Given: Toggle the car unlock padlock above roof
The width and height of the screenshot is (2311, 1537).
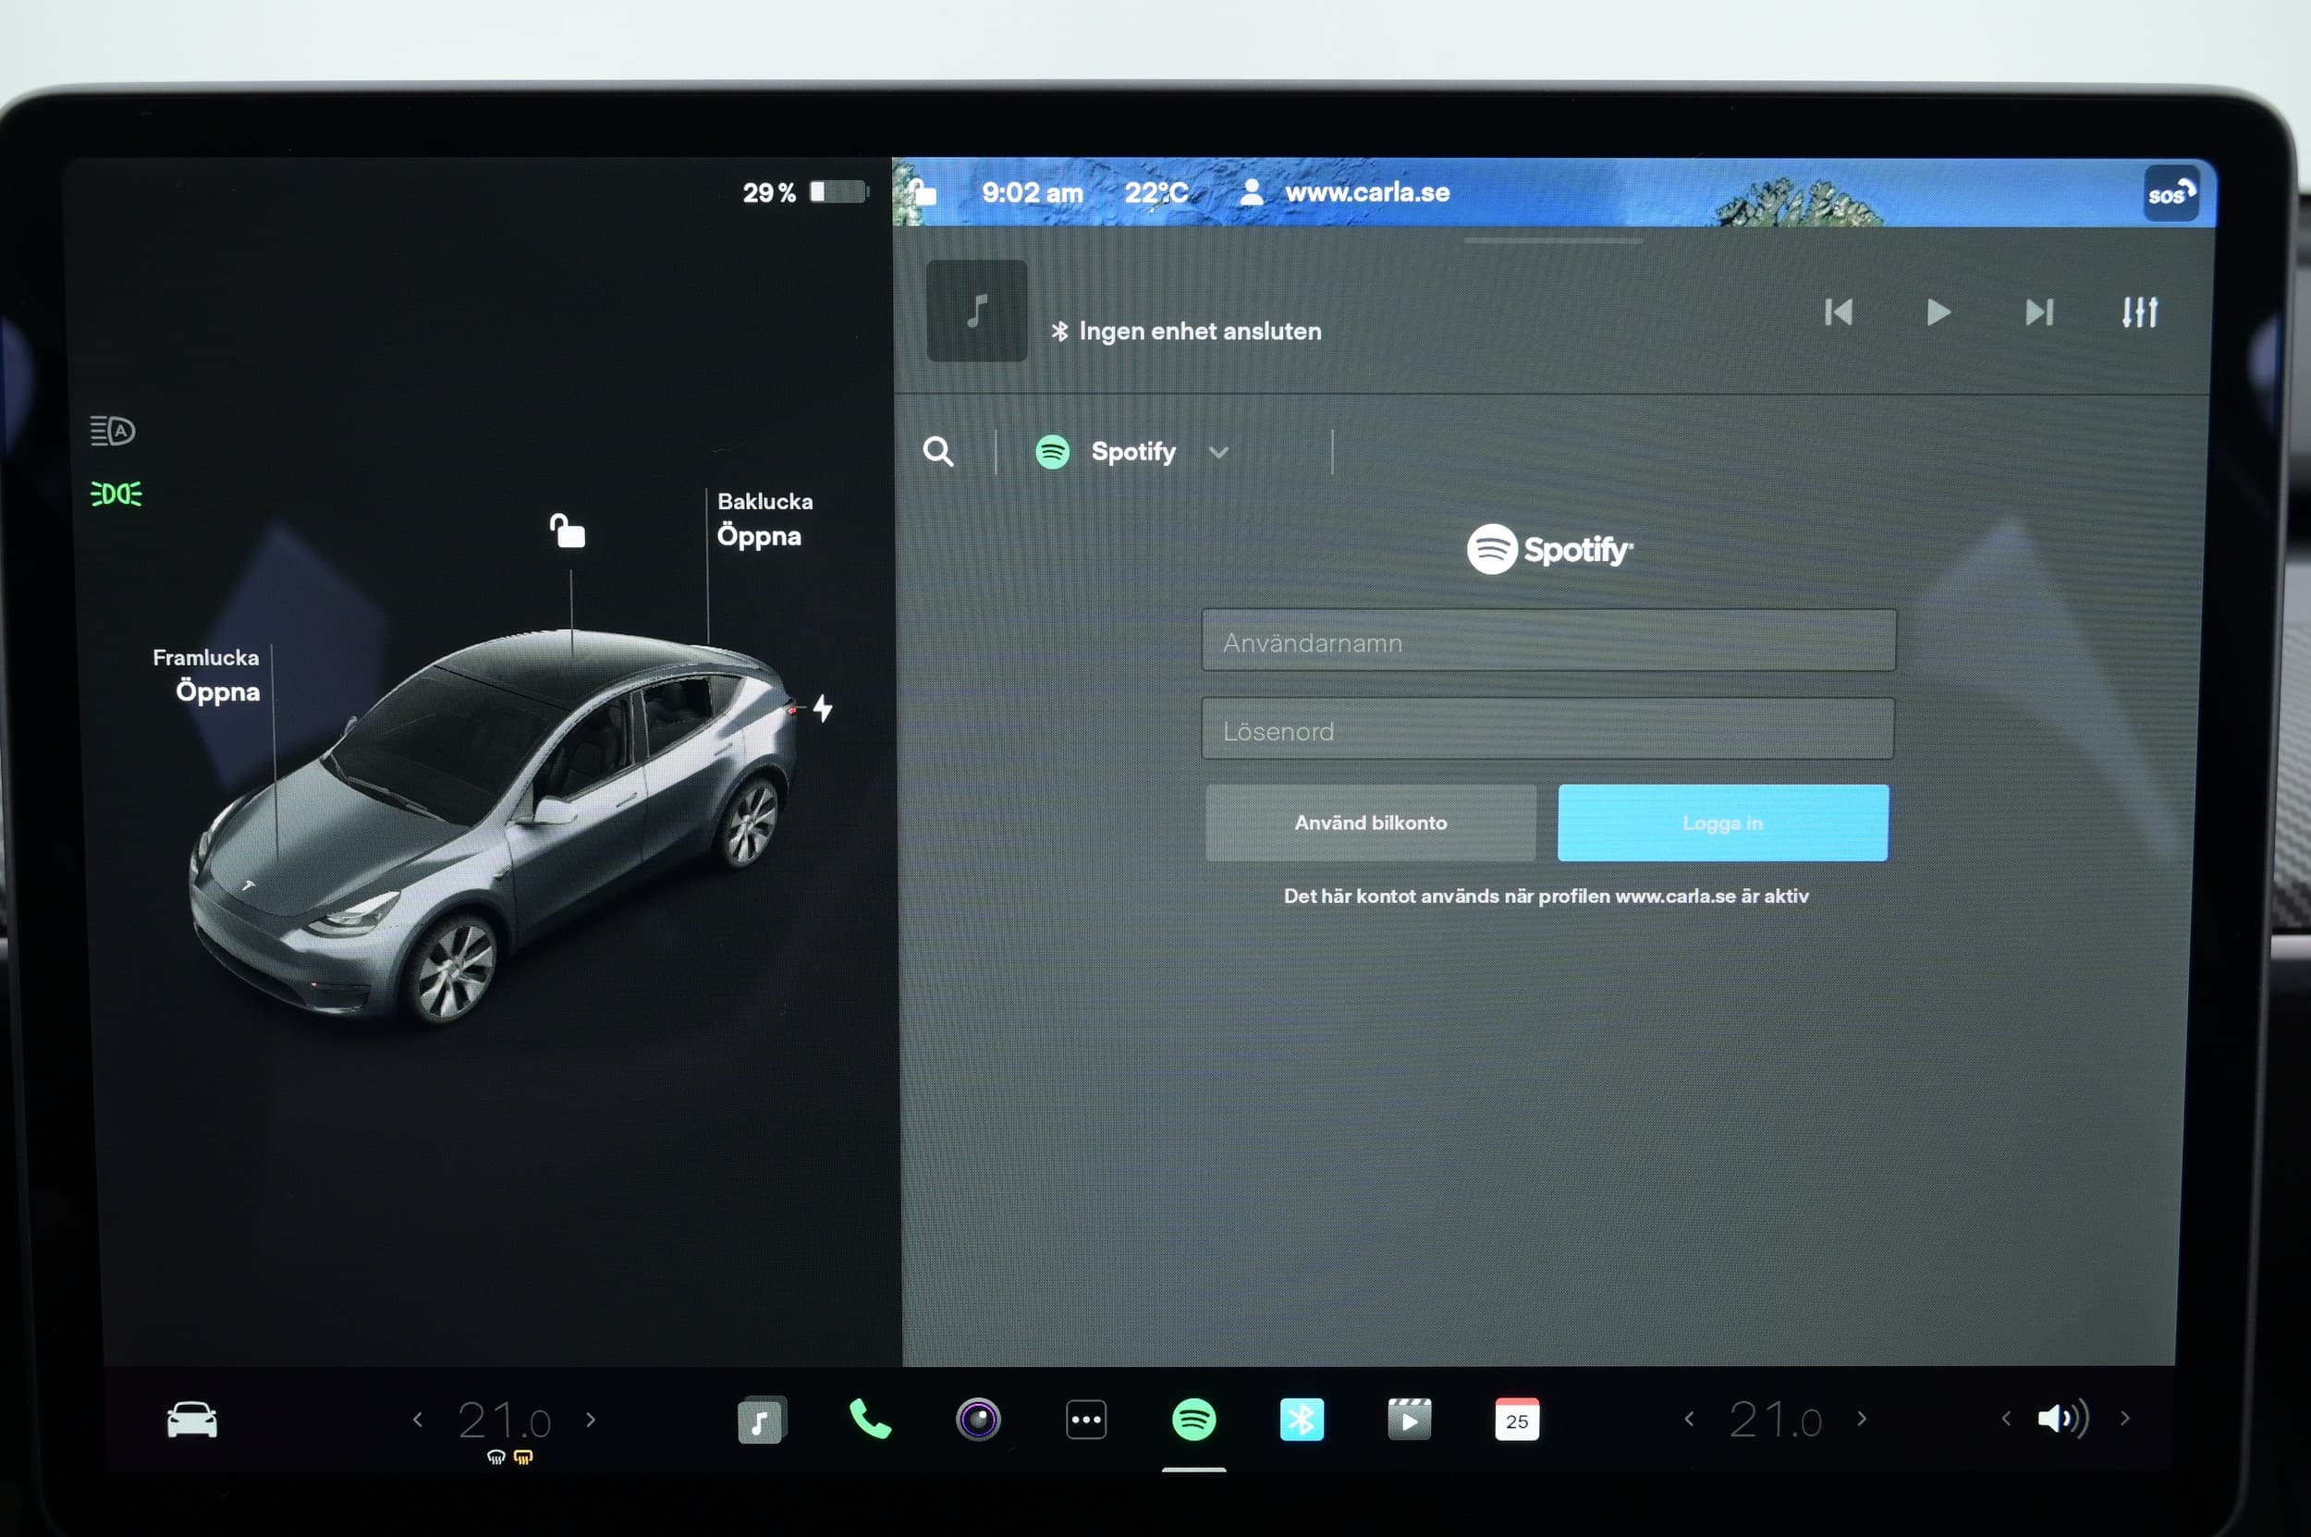Looking at the screenshot, I should tap(567, 531).
